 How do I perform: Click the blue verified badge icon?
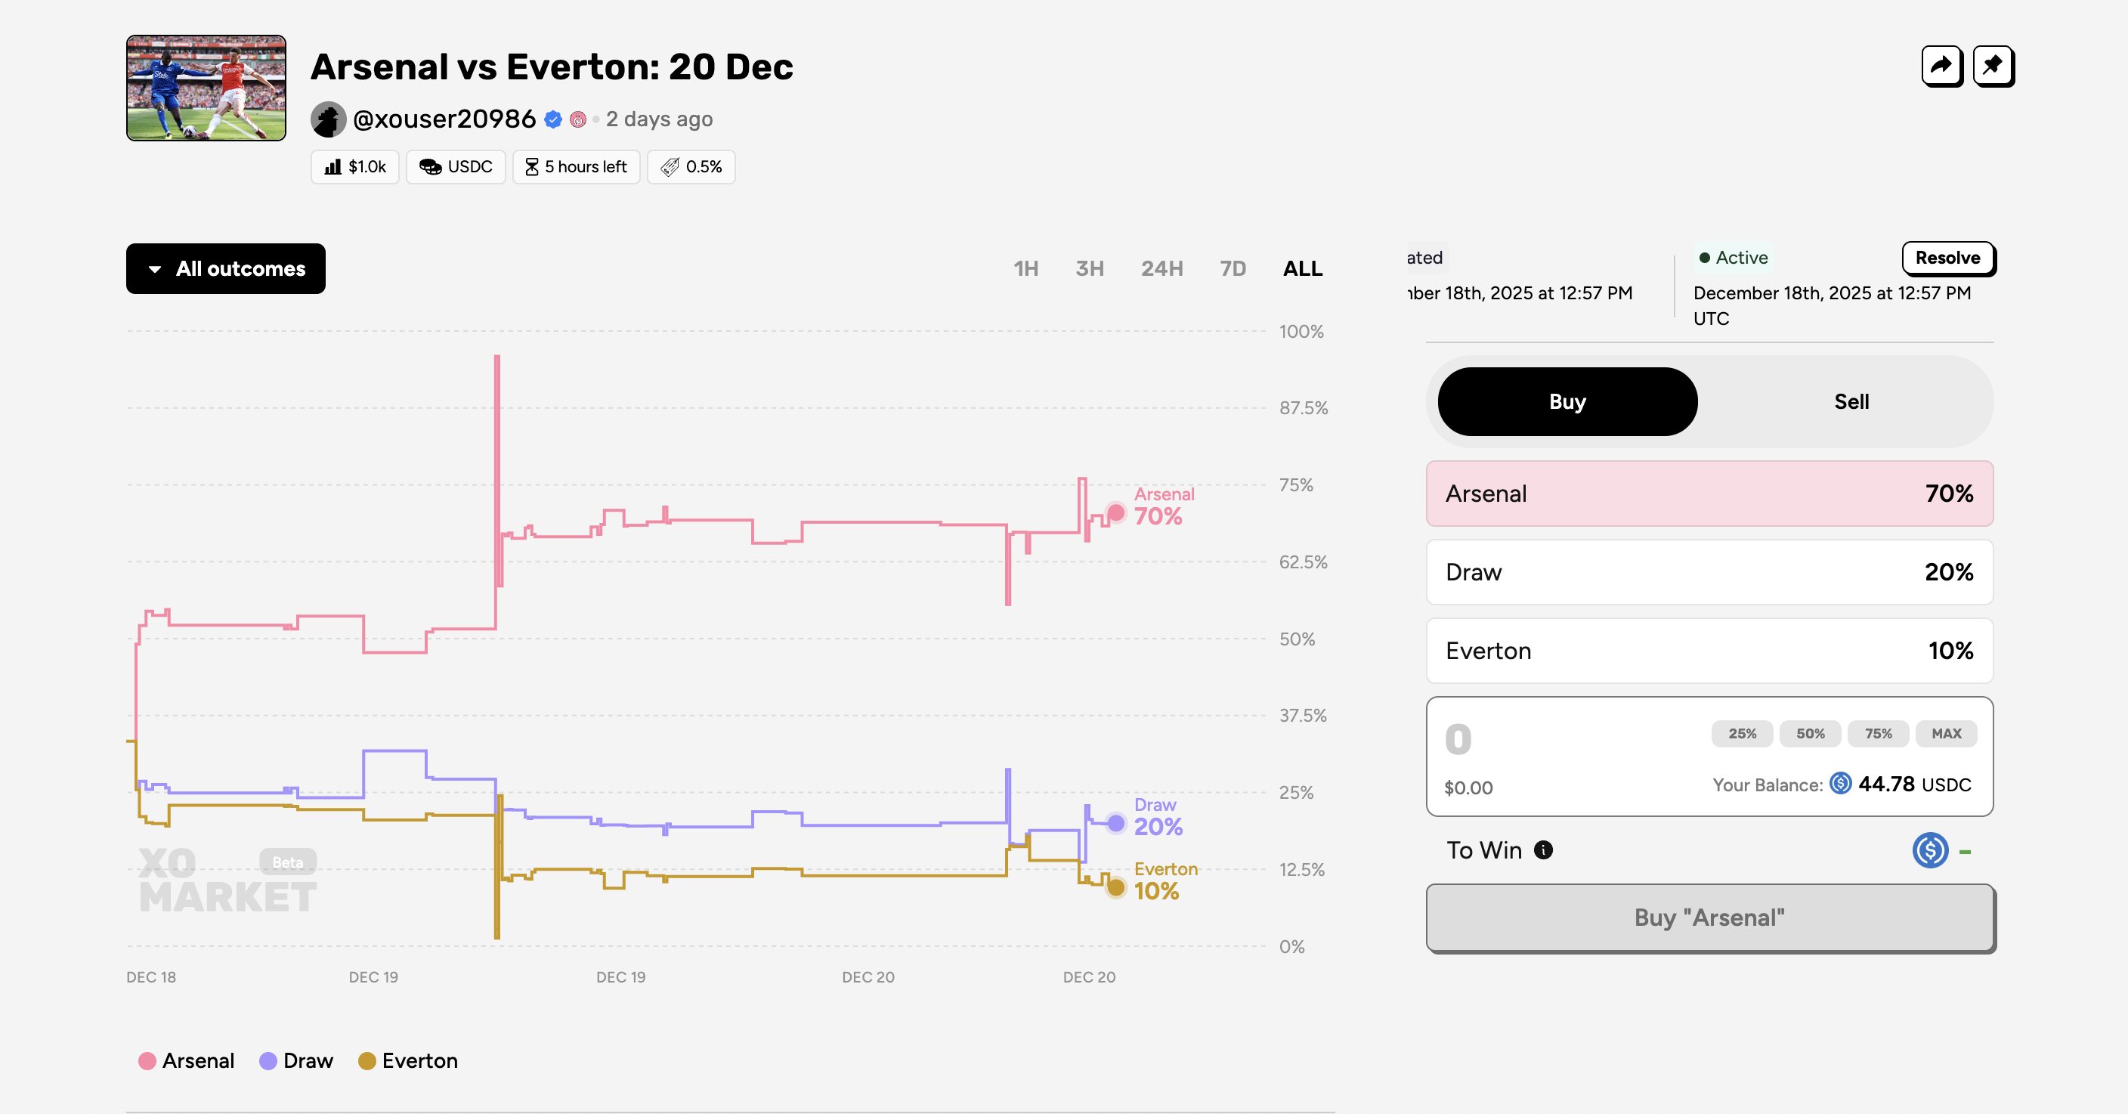(553, 120)
